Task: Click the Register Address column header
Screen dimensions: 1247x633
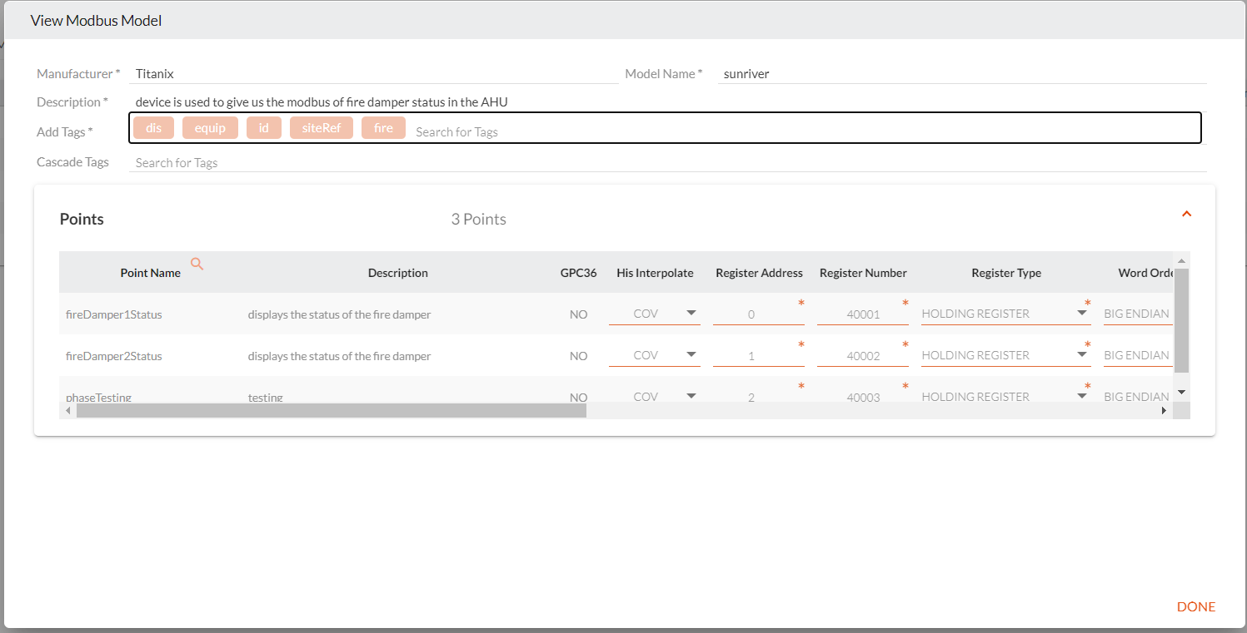Action: [x=759, y=273]
